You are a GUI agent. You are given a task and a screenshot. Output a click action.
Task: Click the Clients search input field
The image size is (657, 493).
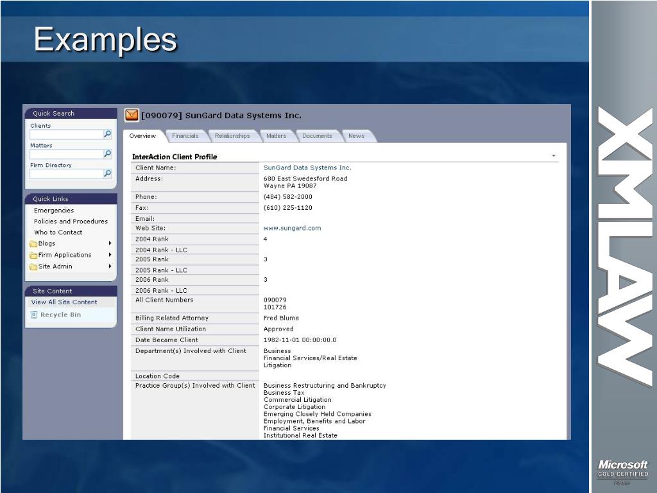tap(66, 134)
